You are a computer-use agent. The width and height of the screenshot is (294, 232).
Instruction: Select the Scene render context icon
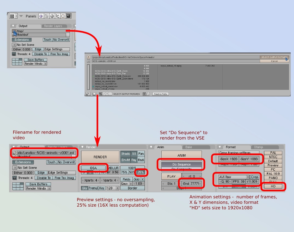pyautogui.click(x=69, y=16)
